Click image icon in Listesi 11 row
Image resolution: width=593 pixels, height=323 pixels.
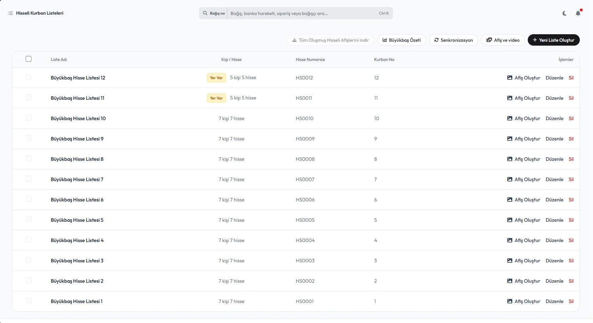pyautogui.click(x=510, y=98)
